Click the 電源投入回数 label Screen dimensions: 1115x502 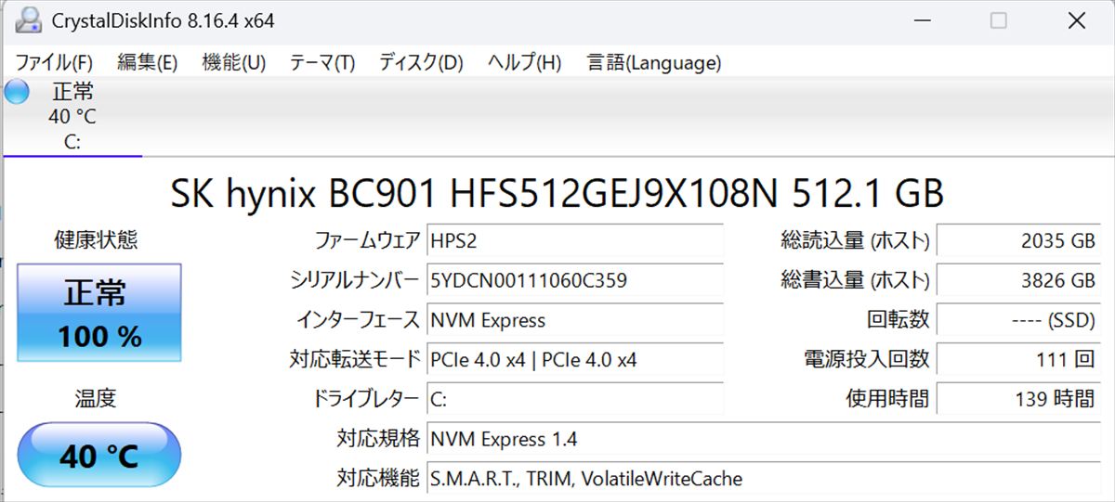(x=866, y=359)
